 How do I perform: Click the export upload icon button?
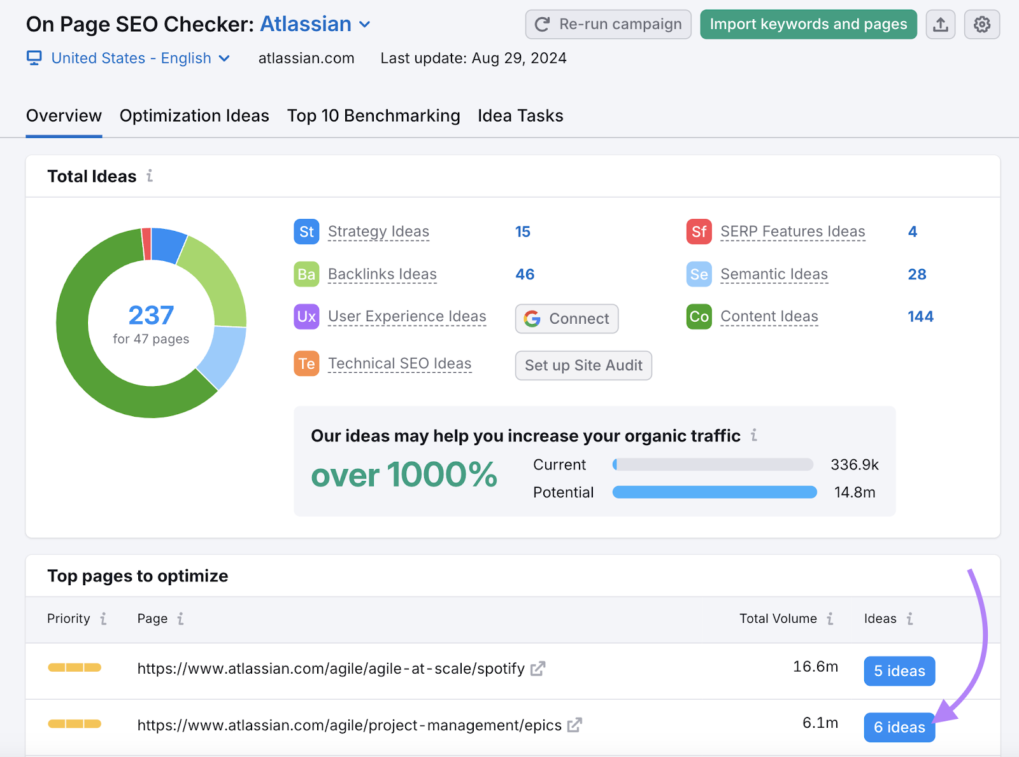pyautogui.click(x=940, y=25)
